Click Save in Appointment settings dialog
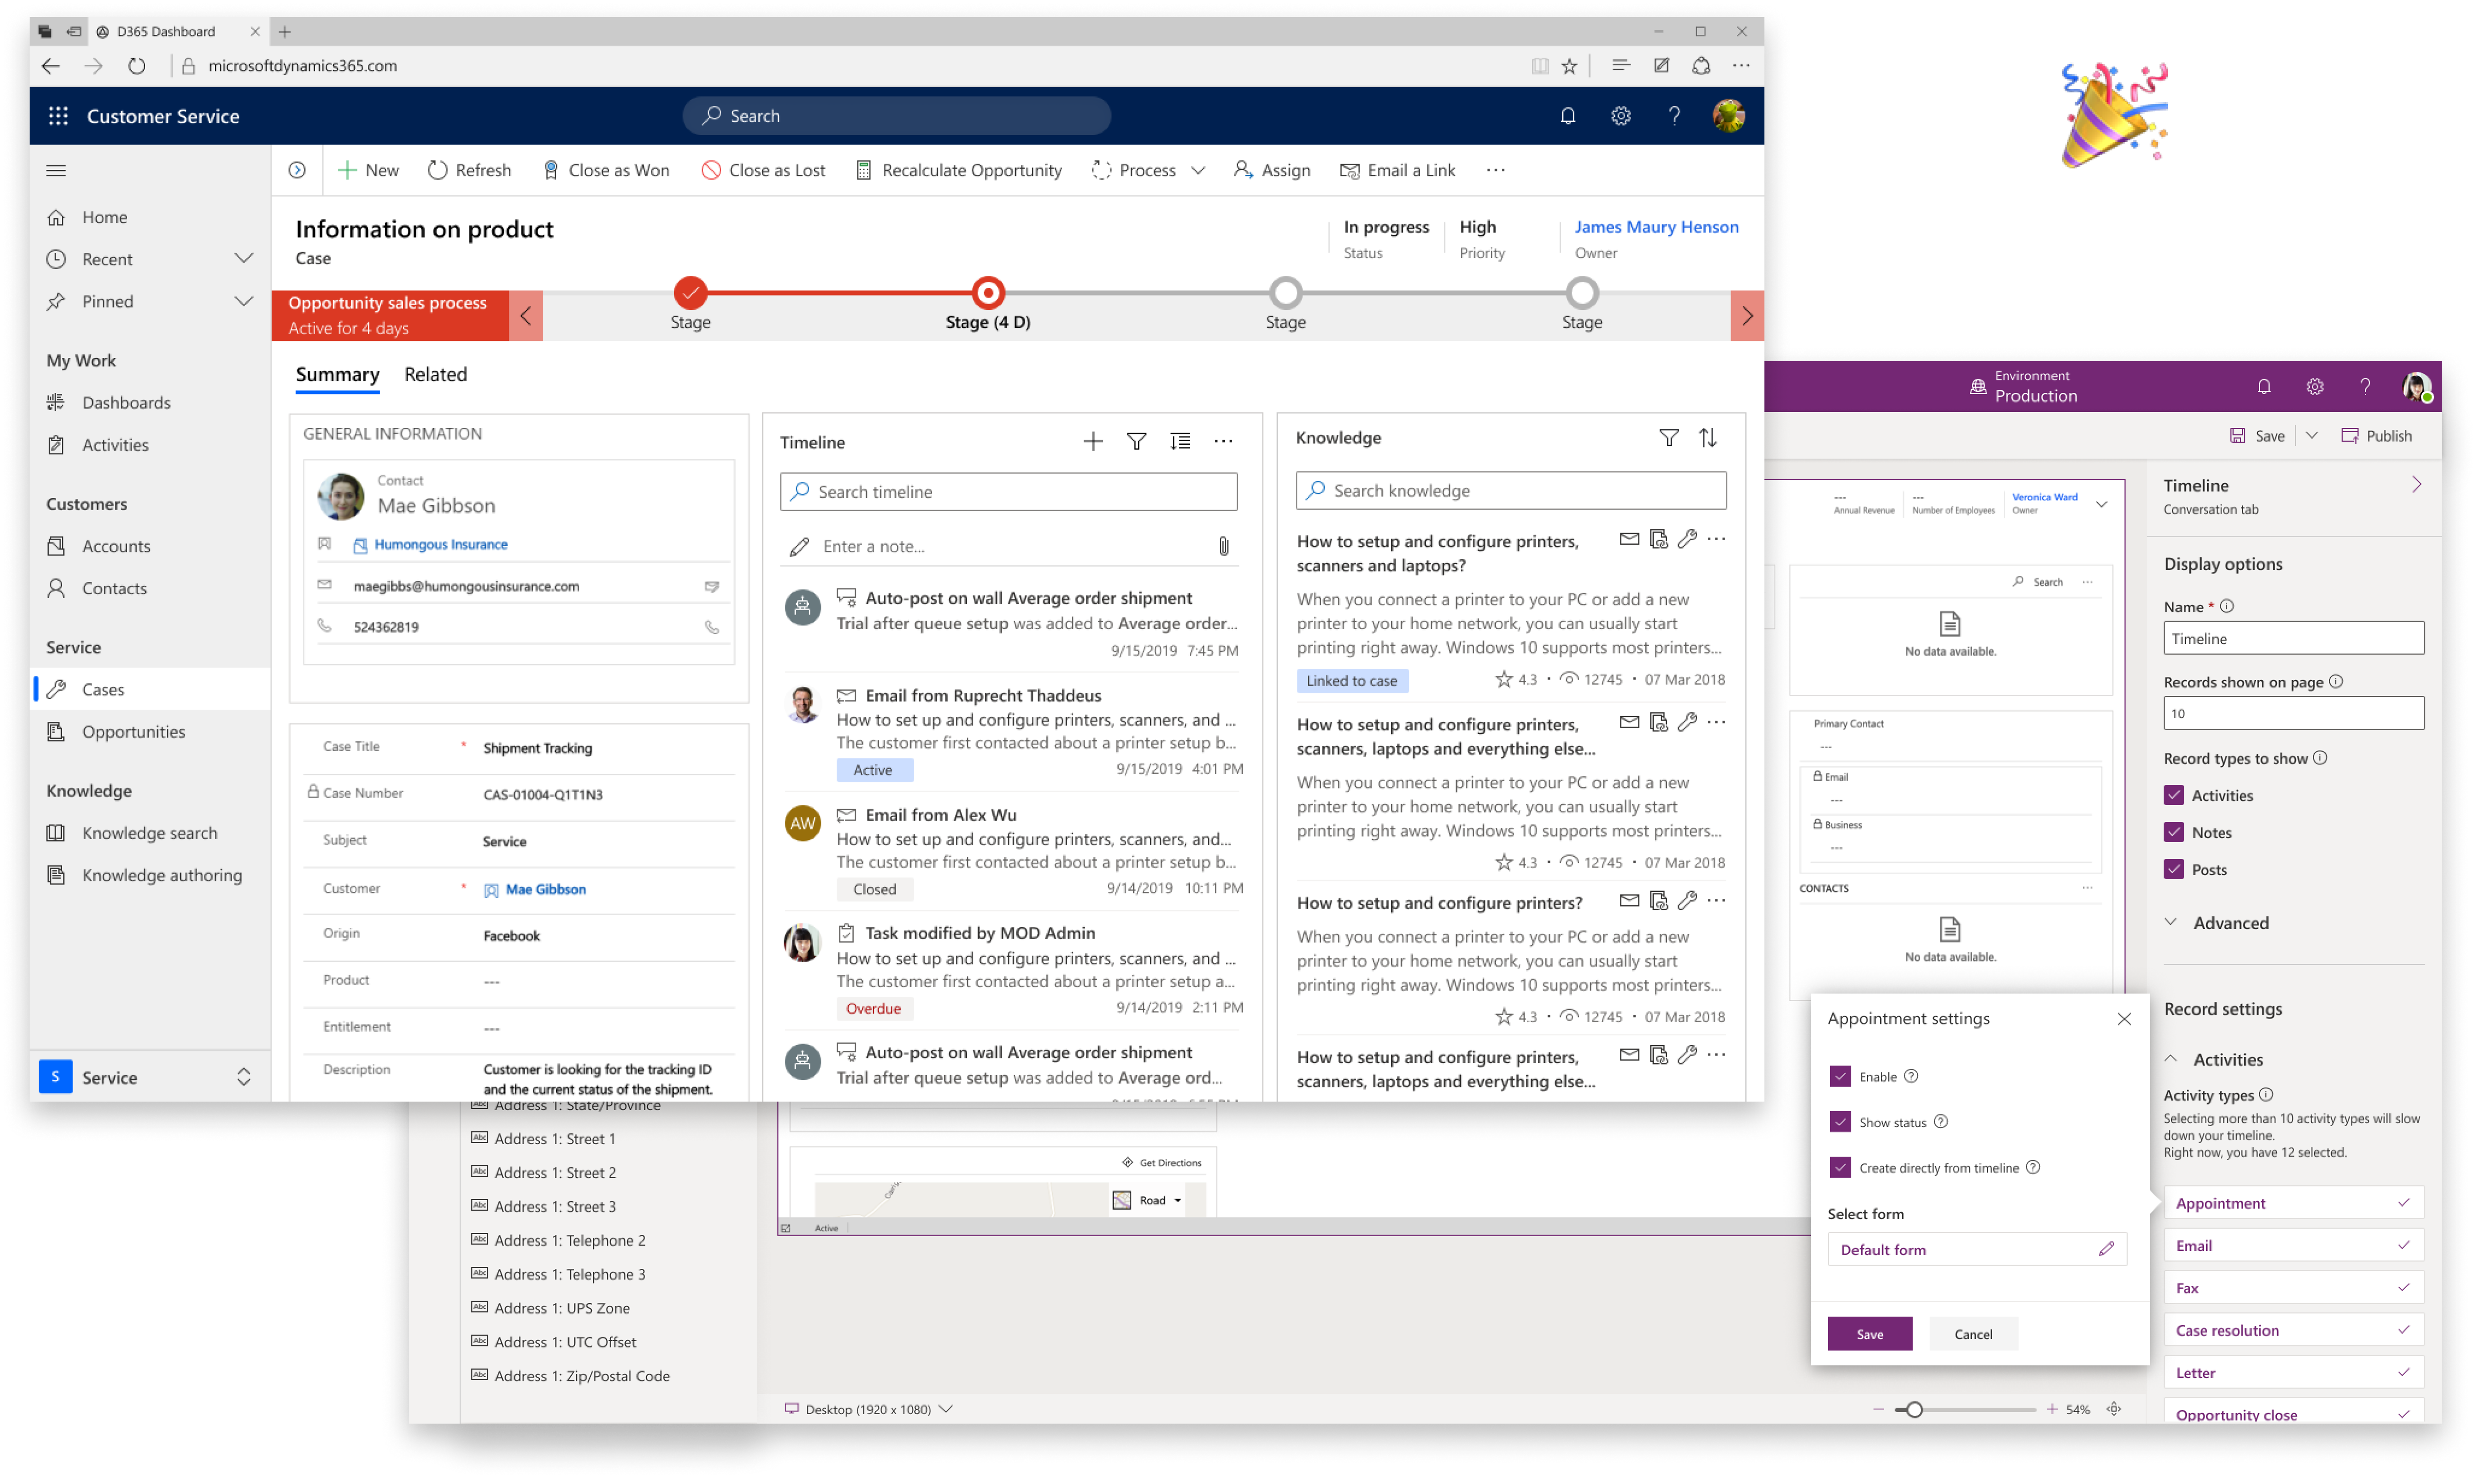The width and height of the screenshot is (2474, 1484). 1869,1334
